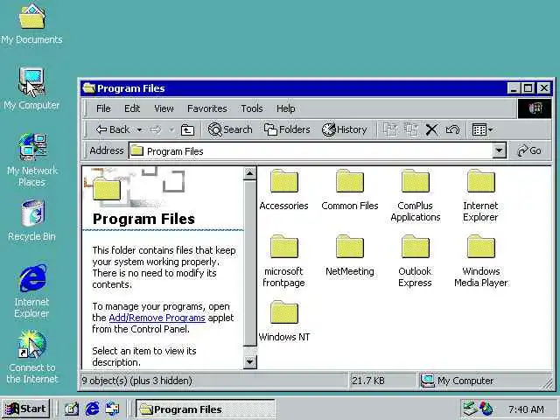
Task: Select Internet Explorer folder in Program Files
Action: point(480,195)
